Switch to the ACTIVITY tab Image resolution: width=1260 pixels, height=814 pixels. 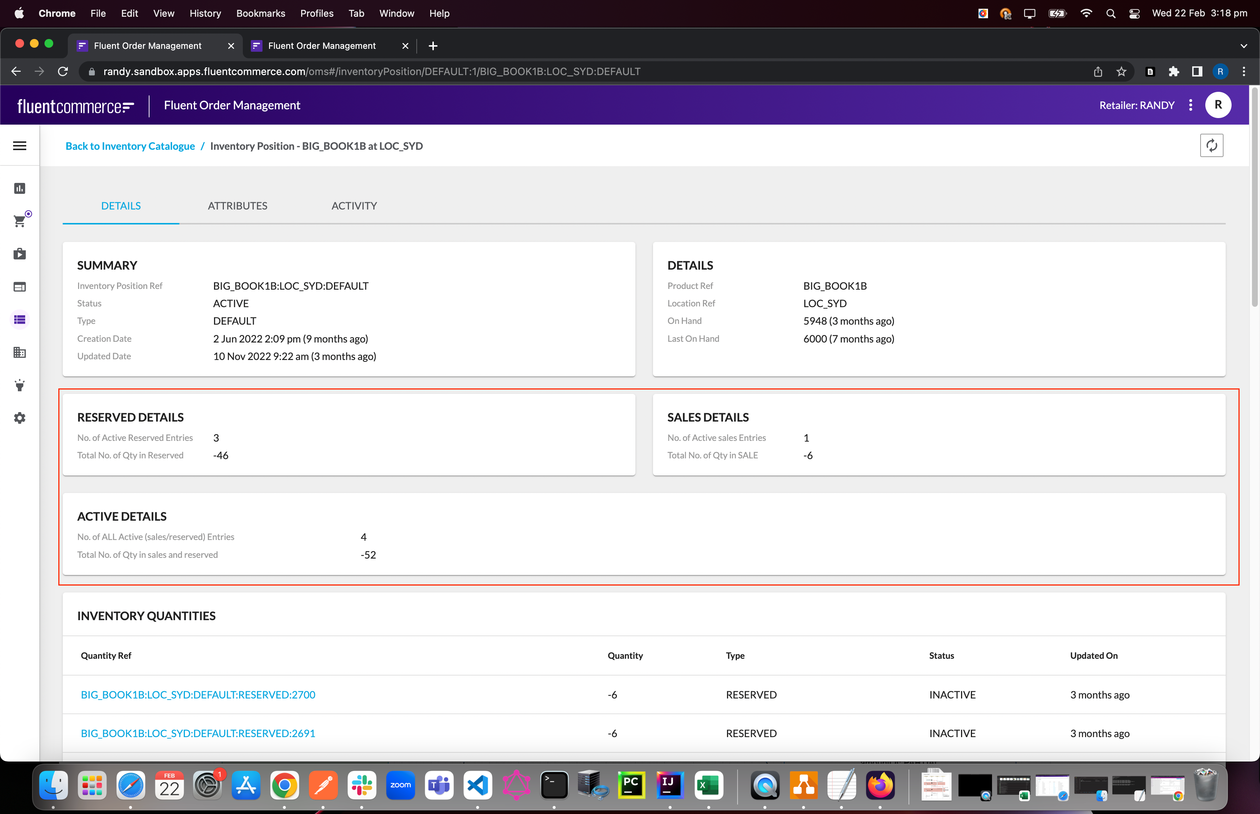(354, 206)
